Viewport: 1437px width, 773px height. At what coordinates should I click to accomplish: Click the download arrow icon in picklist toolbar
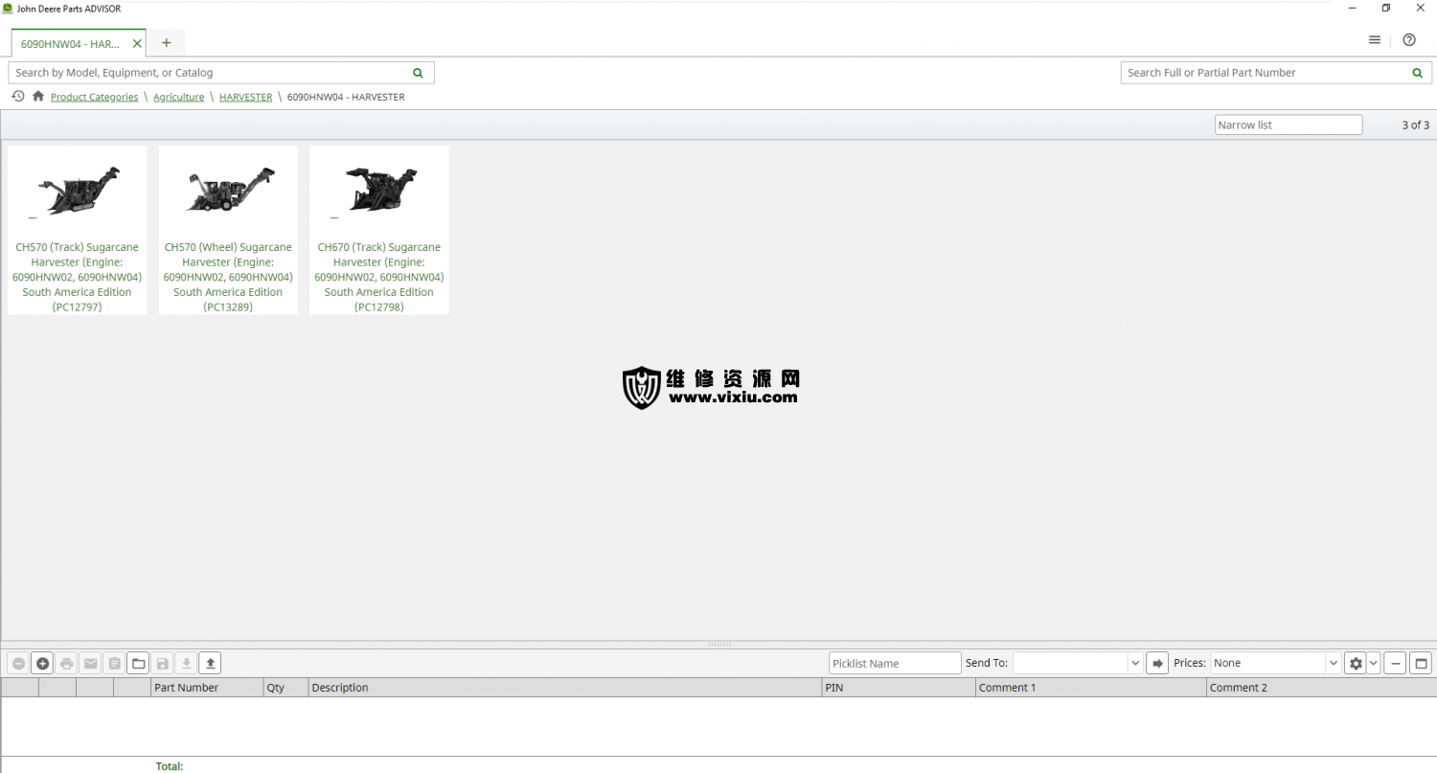coord(186,663)
